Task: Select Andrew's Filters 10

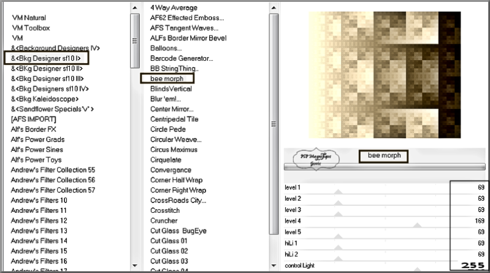Action: coord(39,200)
